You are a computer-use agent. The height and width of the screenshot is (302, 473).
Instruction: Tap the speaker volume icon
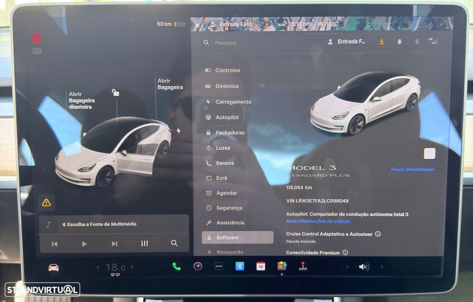364,266
